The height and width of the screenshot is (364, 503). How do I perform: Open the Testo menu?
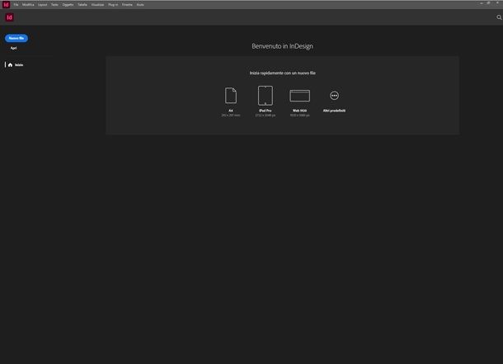[55, 4]
